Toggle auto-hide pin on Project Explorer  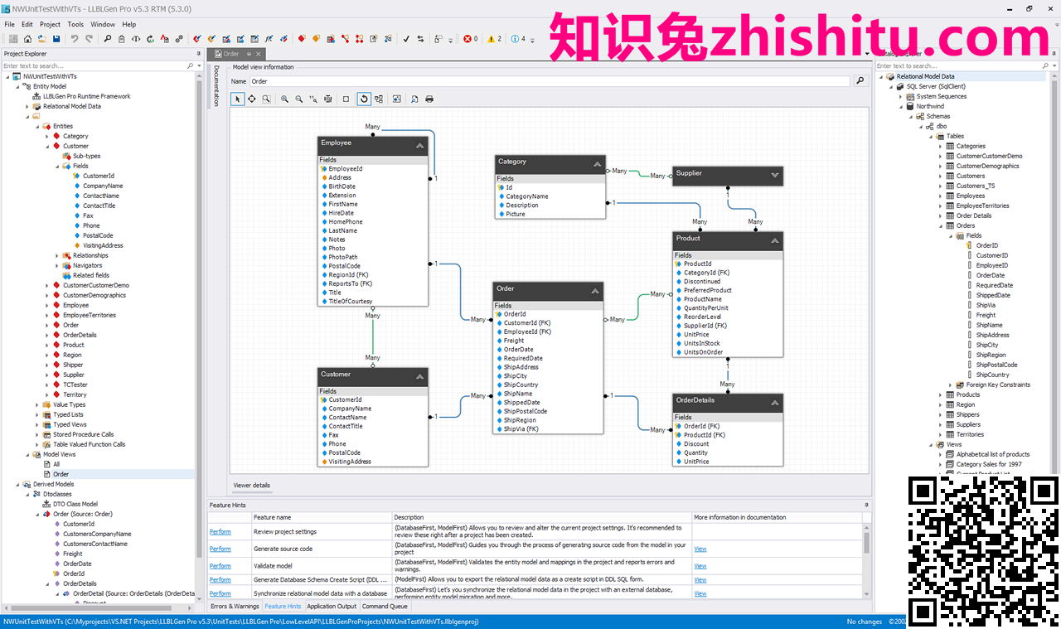(198, 54)
